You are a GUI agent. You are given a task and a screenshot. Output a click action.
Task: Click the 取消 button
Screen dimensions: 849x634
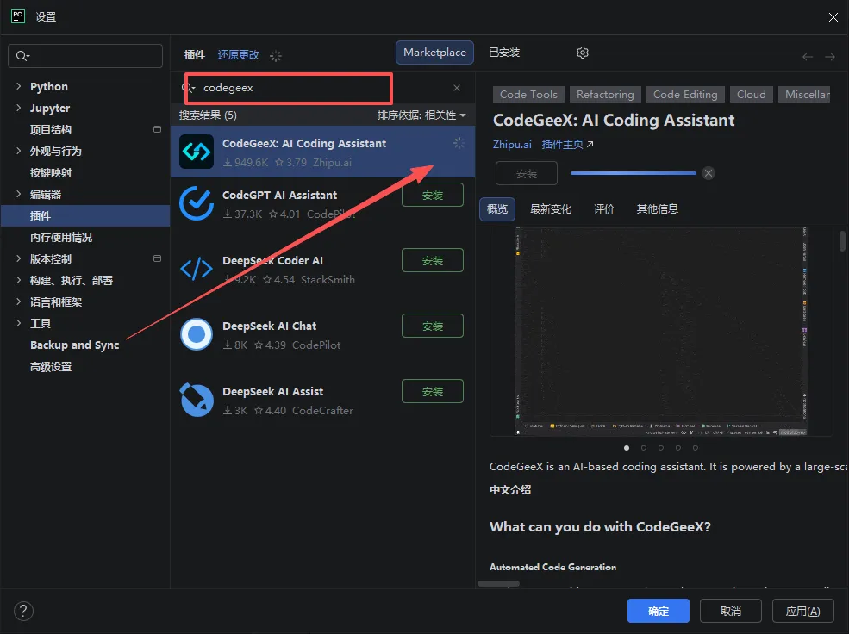tap(730, 611)
